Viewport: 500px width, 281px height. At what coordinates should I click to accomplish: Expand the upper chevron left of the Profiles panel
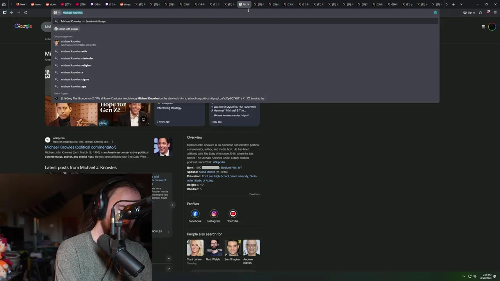169,258
